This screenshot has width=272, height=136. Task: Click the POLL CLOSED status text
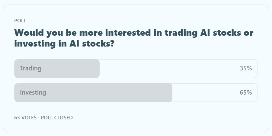57,118
